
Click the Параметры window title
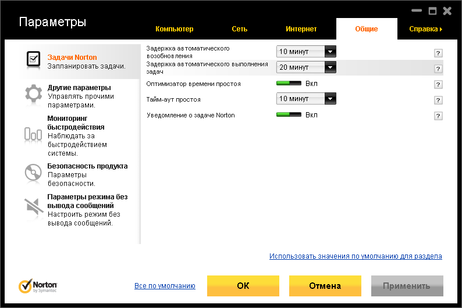click(x=53, y=22)
